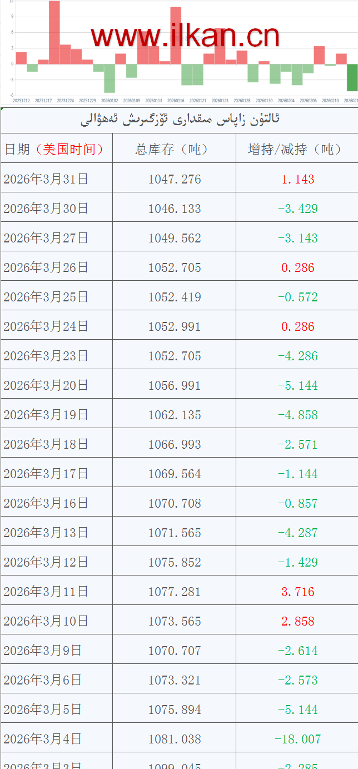
Task: Select the 2026年3月4日 date cell
Action: click(43, 739)
